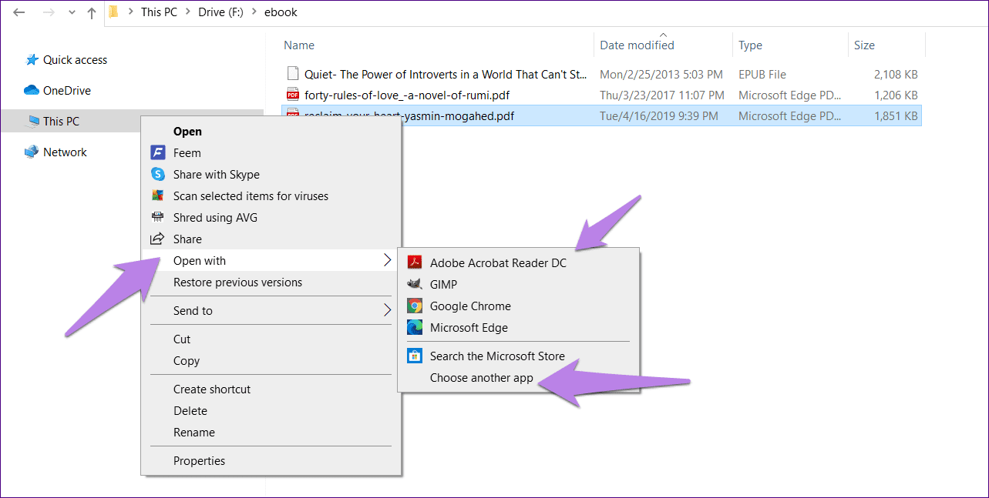This screenshot has height=498, width=989.
Task: Select the Google Chrome icon
Action: [415, 306]
